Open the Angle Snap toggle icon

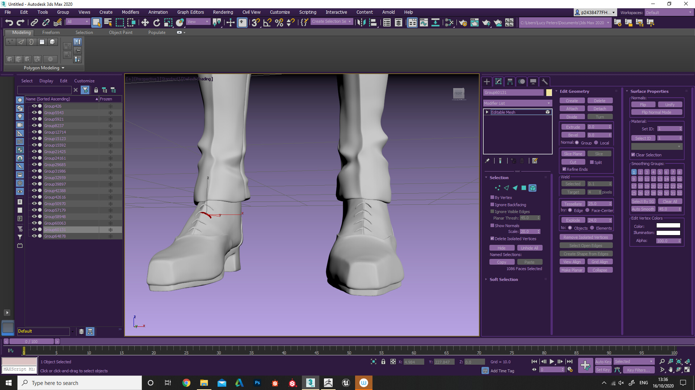[x=268, y=23]
